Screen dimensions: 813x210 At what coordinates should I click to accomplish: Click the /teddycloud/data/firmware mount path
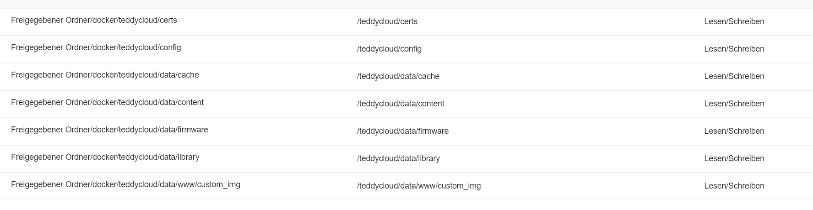point(403,131)
